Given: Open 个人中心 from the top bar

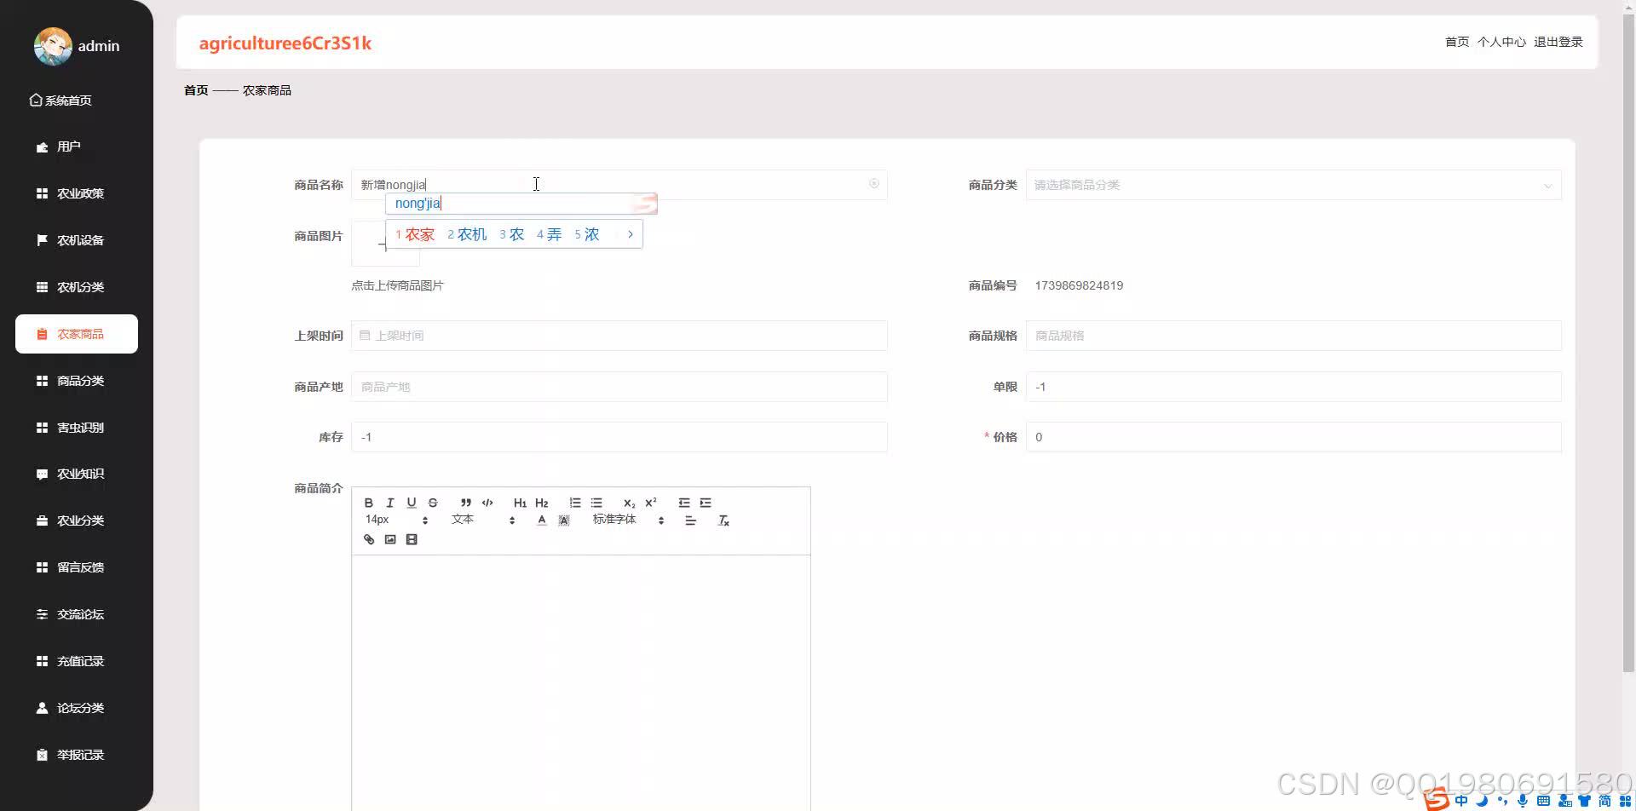Looking at the screenshot, I should [1501, 42].
